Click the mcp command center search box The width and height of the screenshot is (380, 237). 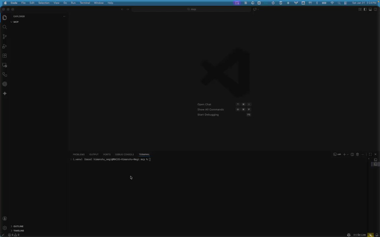click(191, 9)
